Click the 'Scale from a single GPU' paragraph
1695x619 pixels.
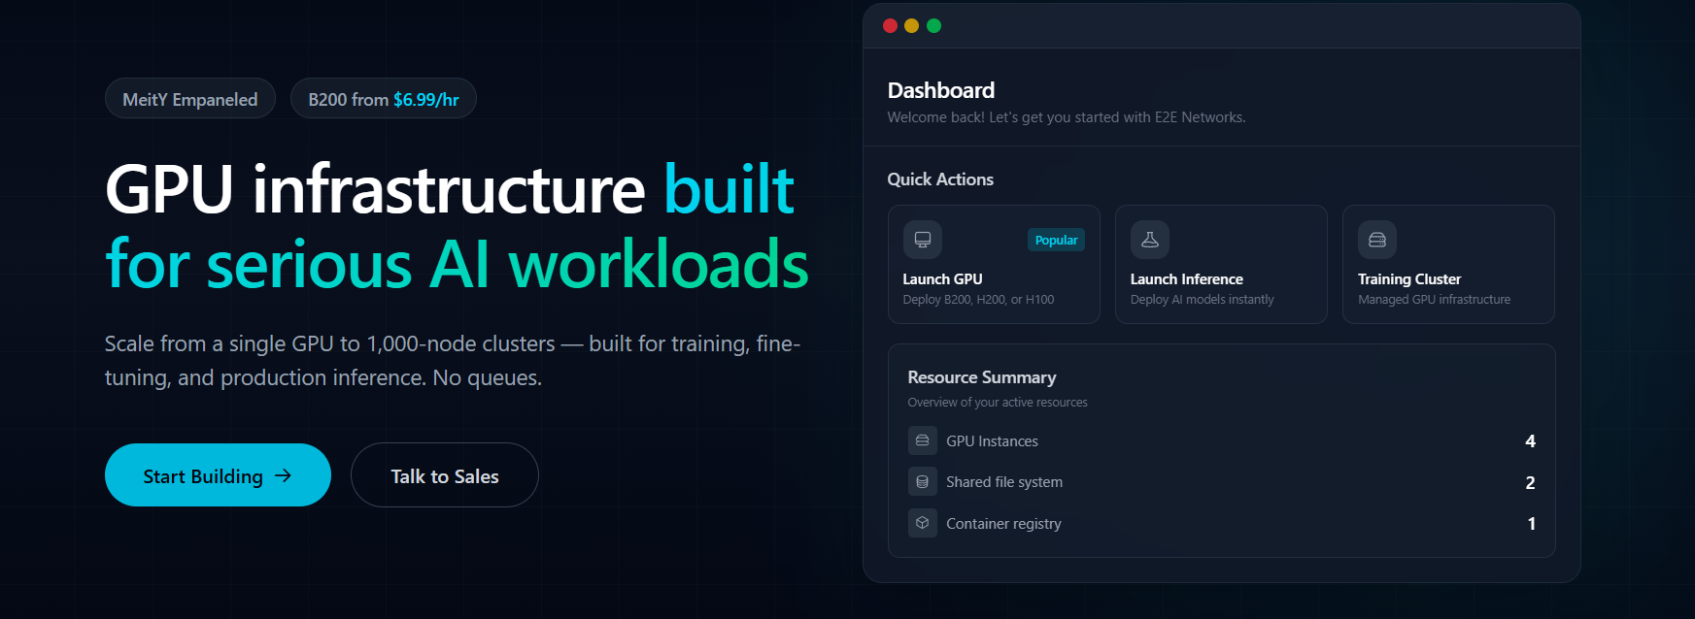click(453, 360)
